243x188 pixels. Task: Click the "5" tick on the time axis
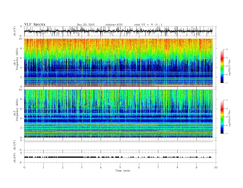pos(120,167)
